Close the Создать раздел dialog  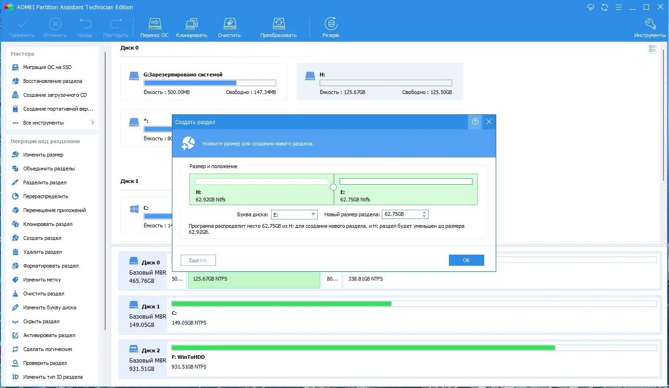coord(489,122)
